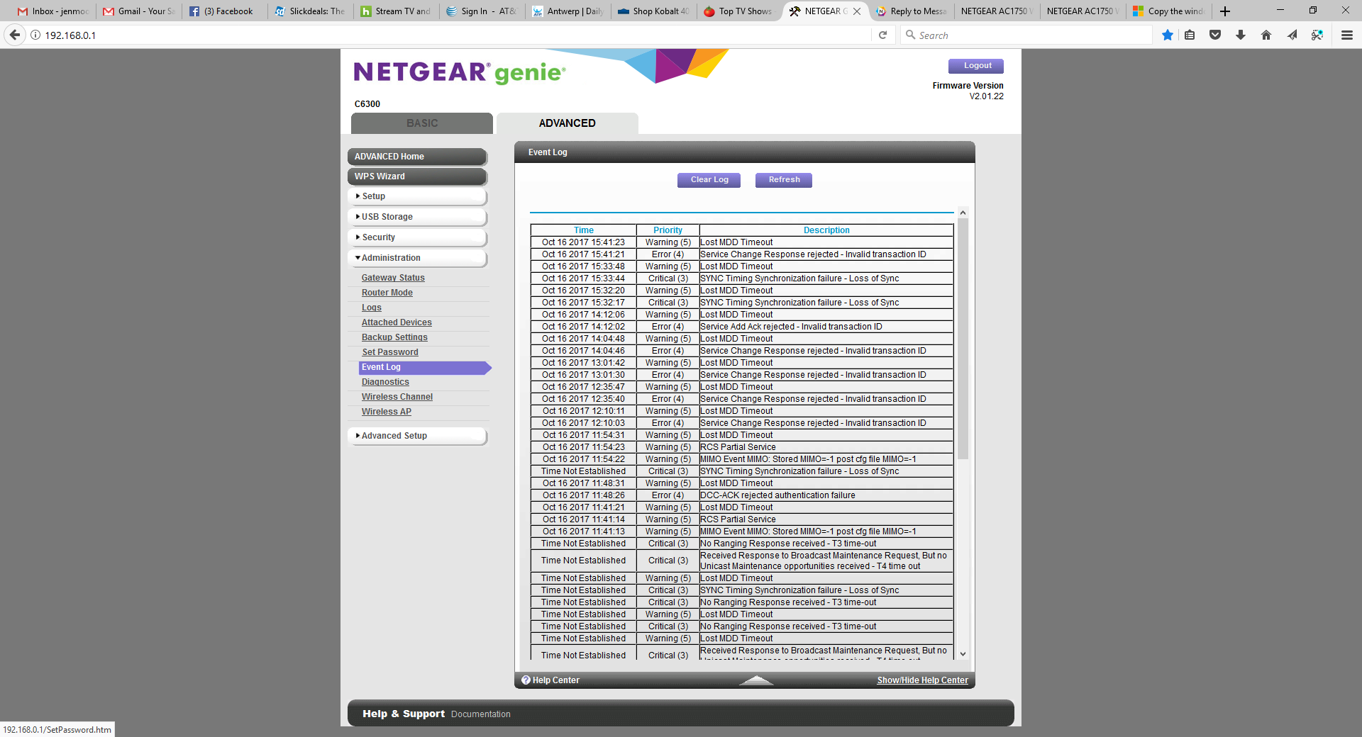Switch to the BASIC tab
The height and width of the screenshot is (737, 1362).
point(421,123)
